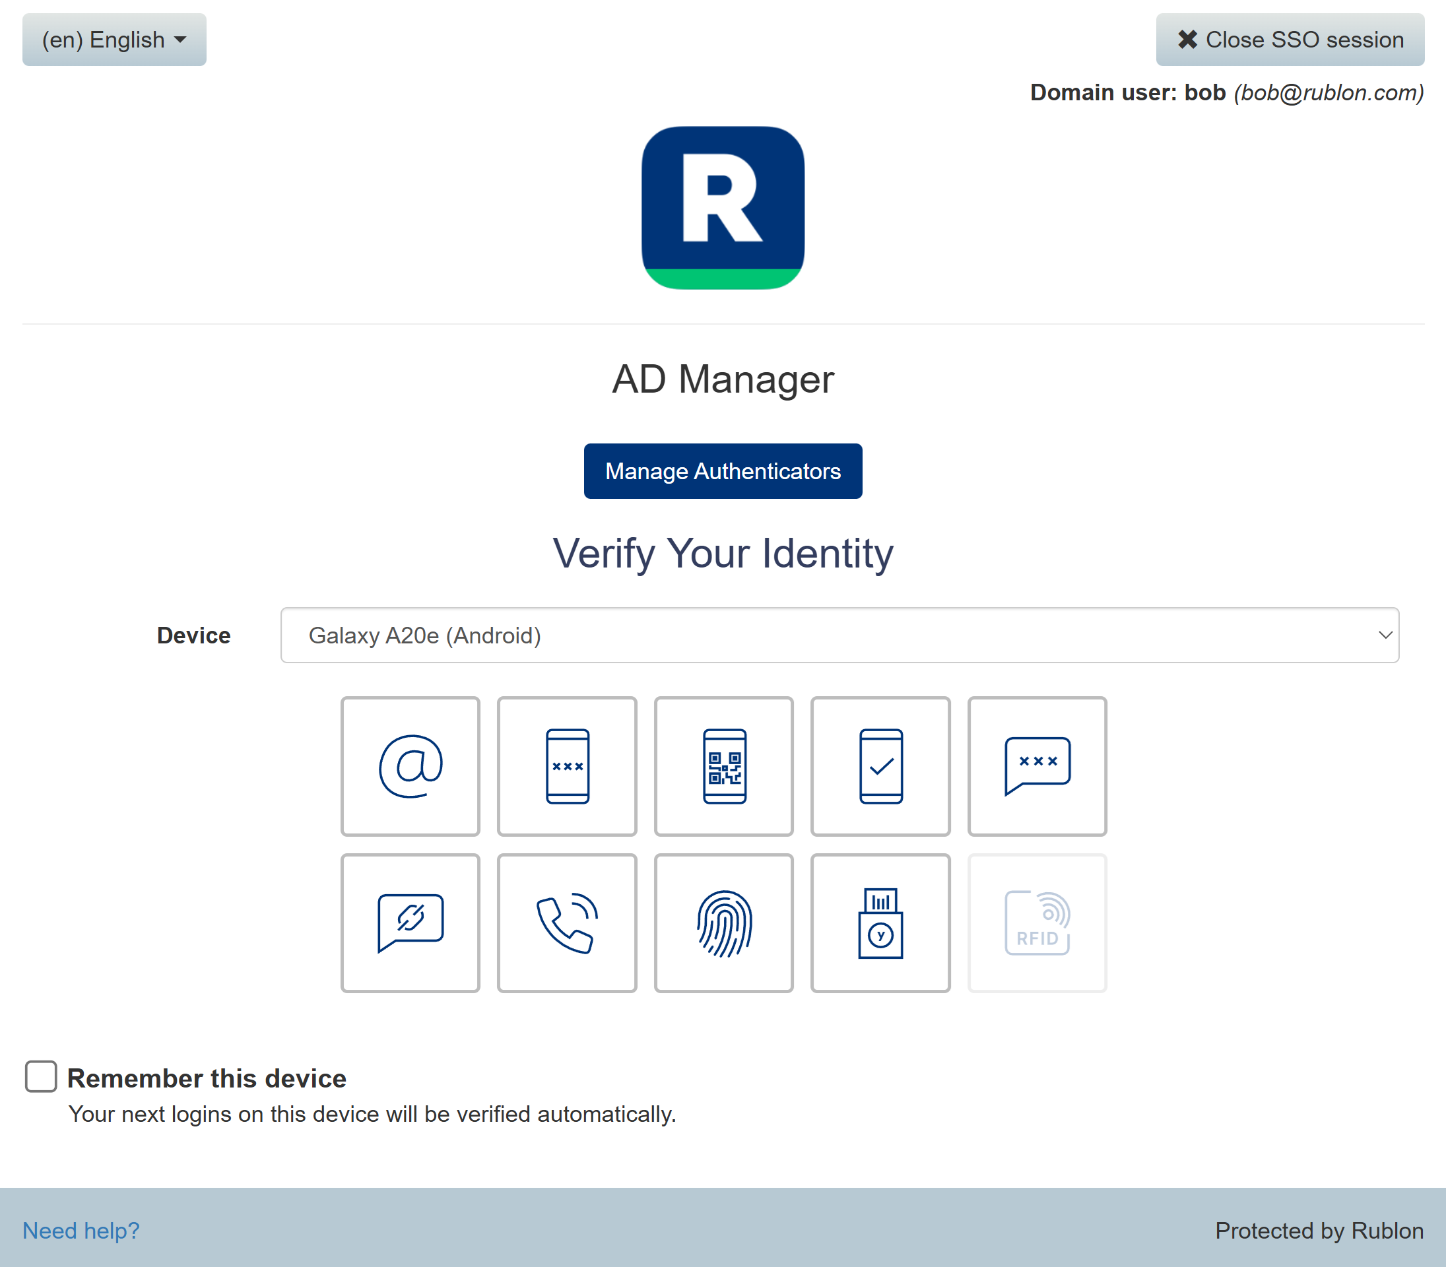Choose Mobile Push approval method

tap(880, 766)
